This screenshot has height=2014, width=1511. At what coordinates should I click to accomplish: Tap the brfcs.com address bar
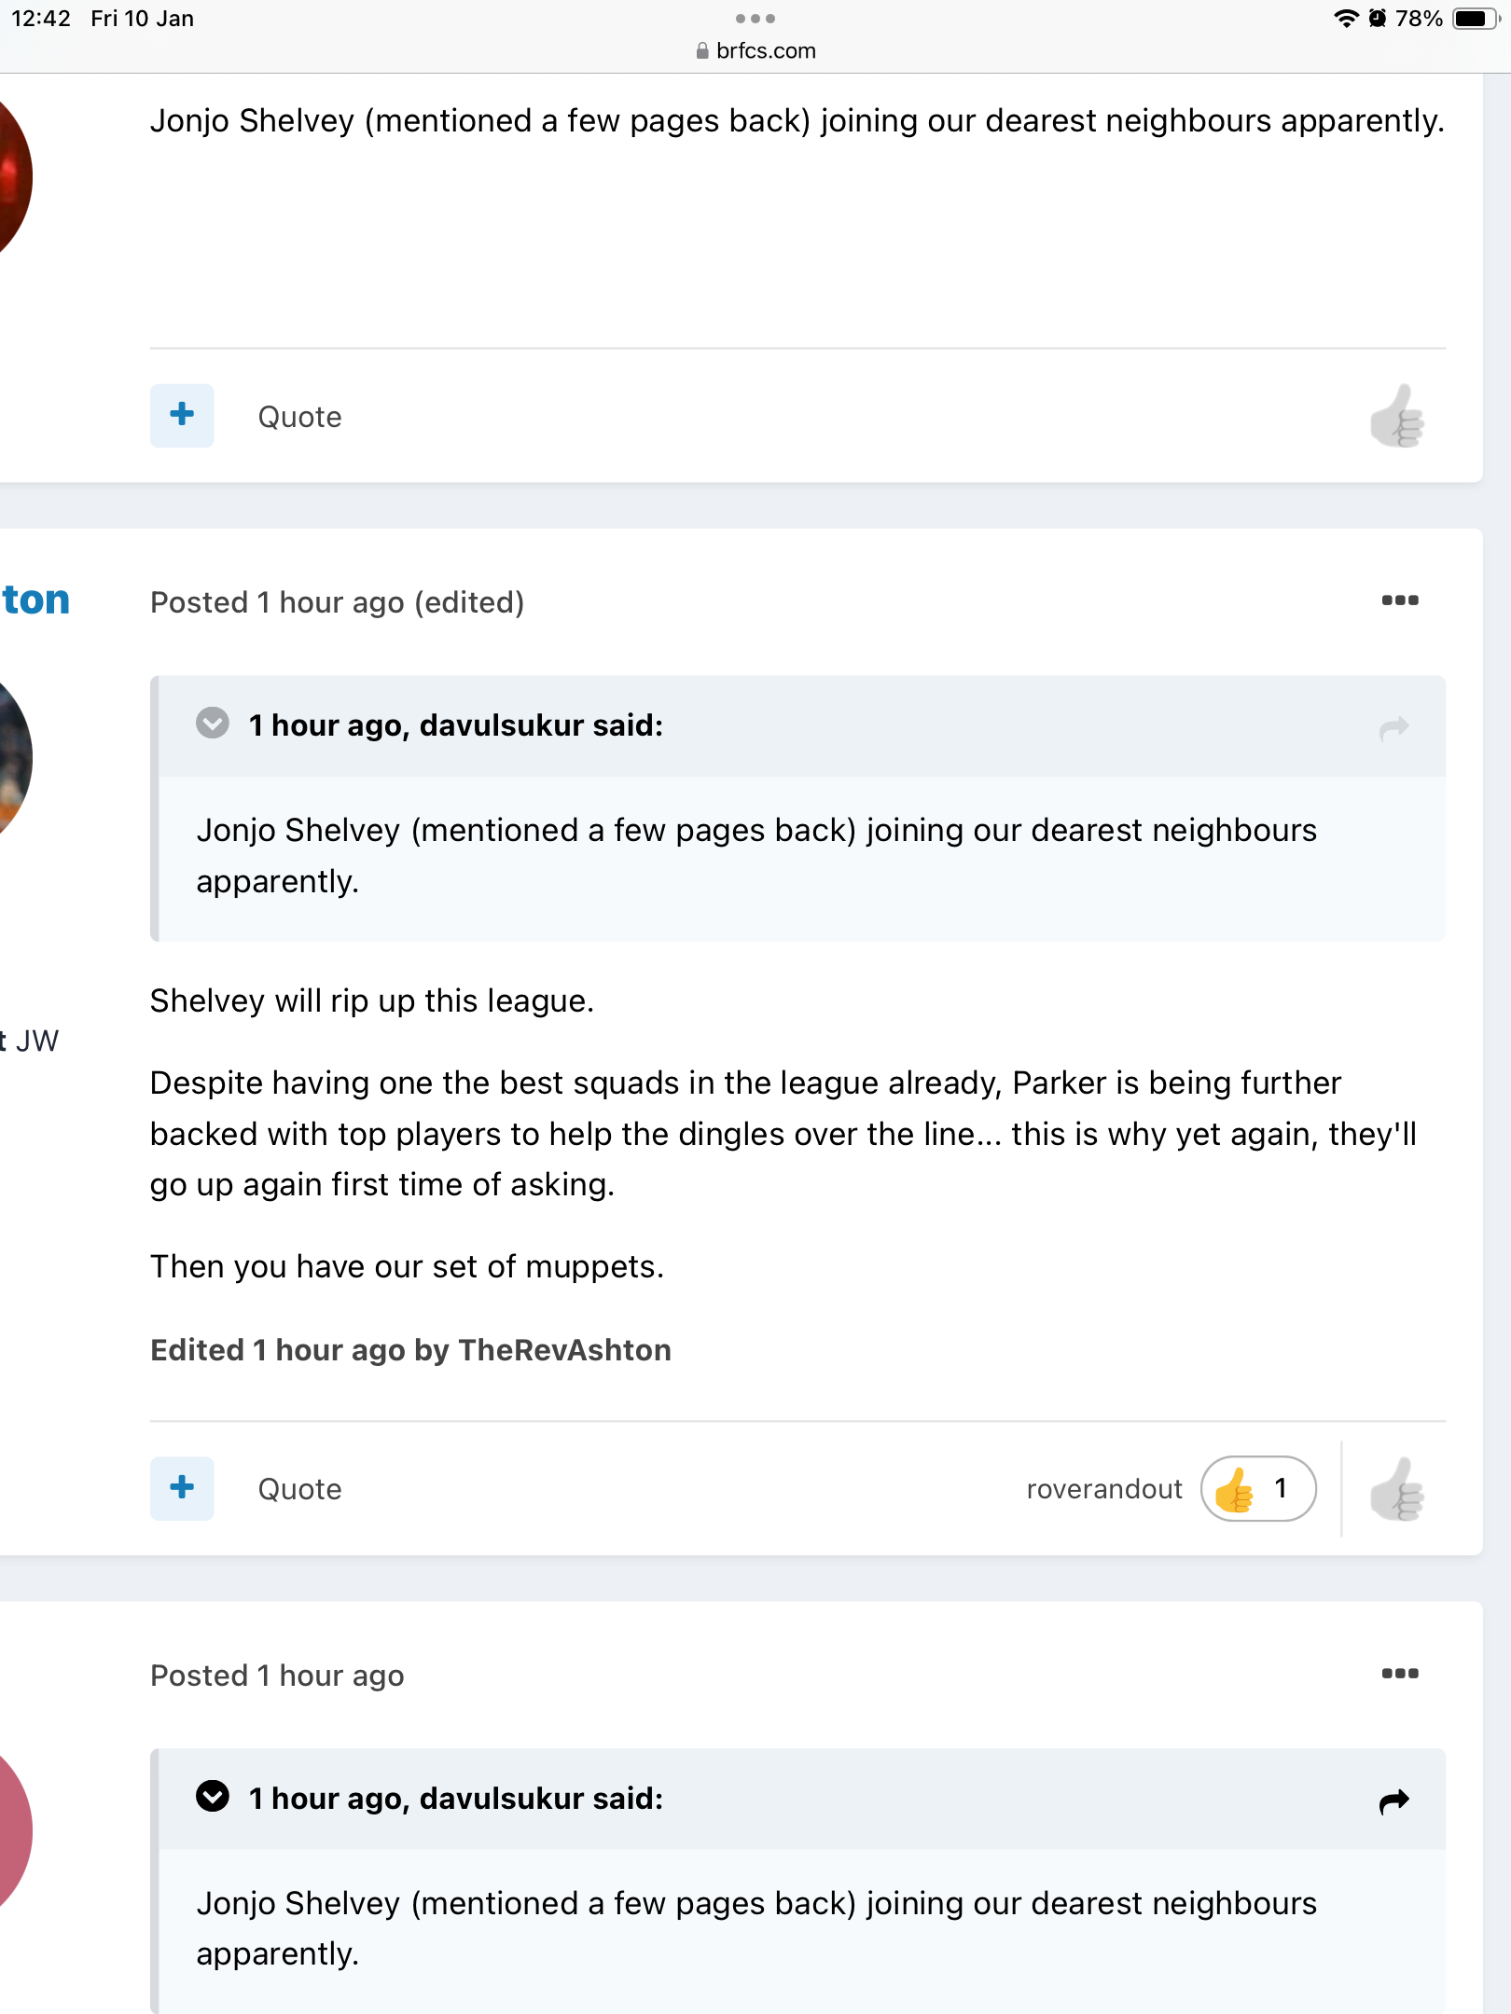pos(755,50)
